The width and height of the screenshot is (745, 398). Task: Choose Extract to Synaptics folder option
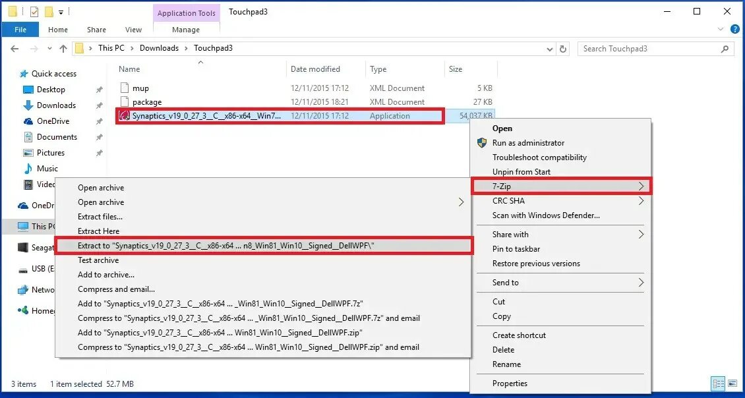(264, 246)
